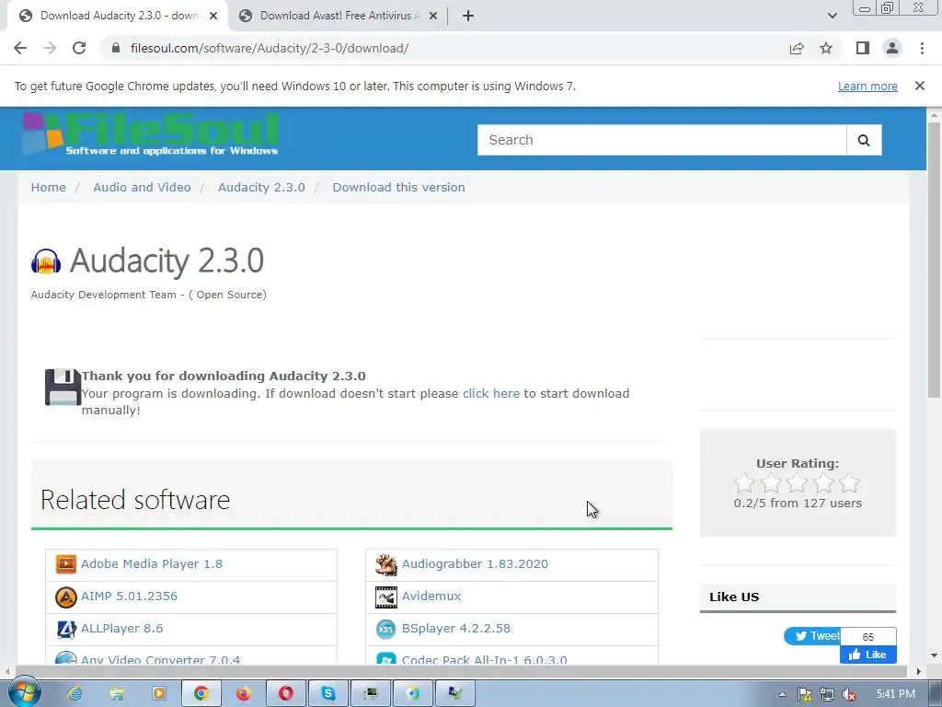
Task: Rate with the fifth star
Action: click(849, 482)
